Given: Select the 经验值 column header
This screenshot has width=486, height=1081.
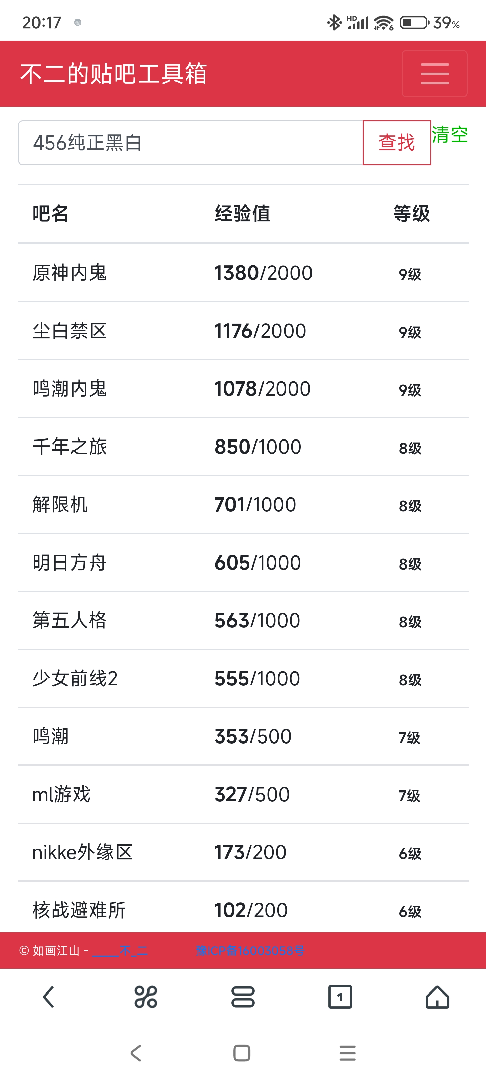Looking at the screenshot, I should click(x=242, y=213).
